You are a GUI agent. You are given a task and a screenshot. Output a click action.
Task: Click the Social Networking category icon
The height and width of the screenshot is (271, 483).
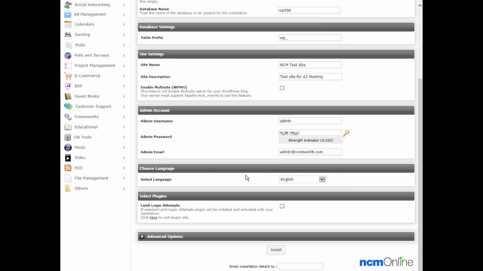[x=68, y=5]
